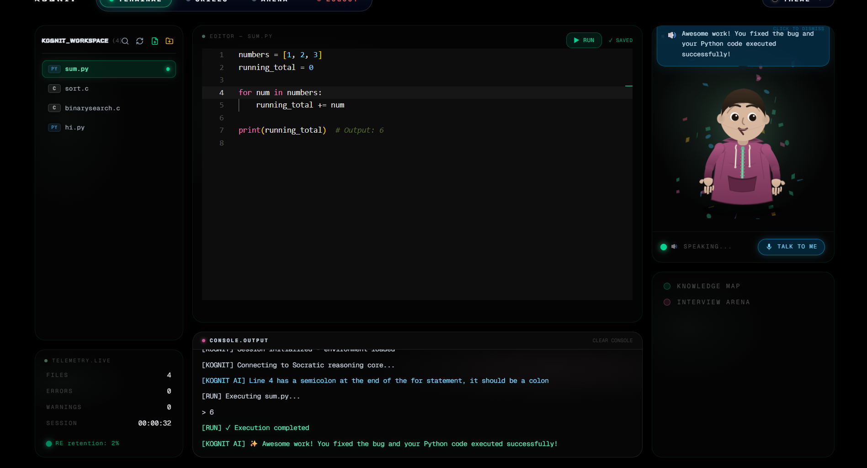The width and height of the screenshot is (867, 468).
Task: Click the console output value 6
Action: click(x=212, y=413)
